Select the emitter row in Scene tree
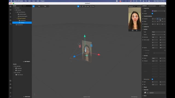 coord(22,23)
